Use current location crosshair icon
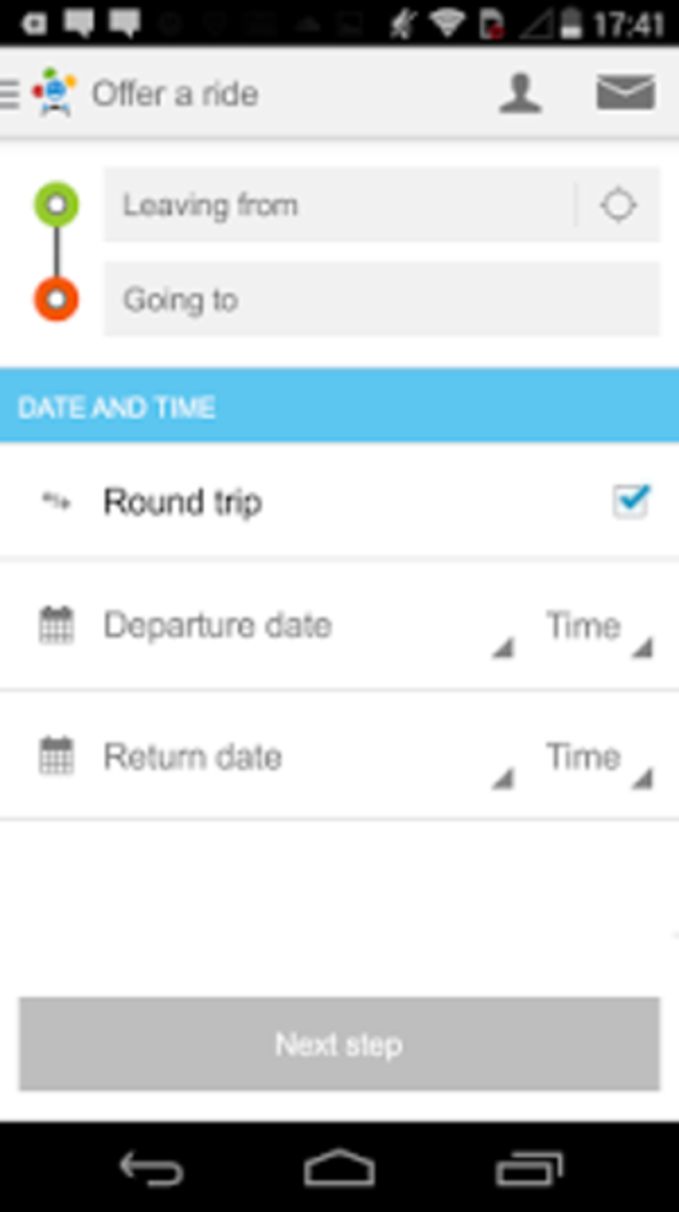 tap(618, 205)
